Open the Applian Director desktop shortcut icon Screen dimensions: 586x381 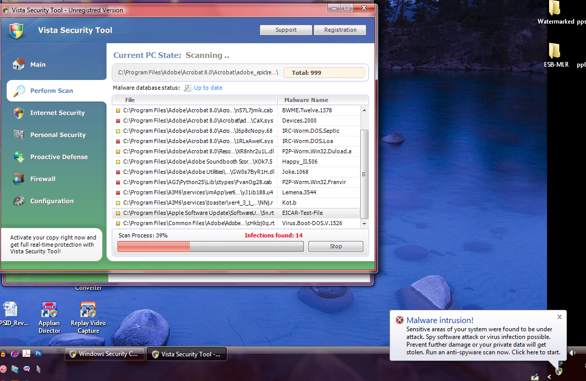tap(49, 310)
